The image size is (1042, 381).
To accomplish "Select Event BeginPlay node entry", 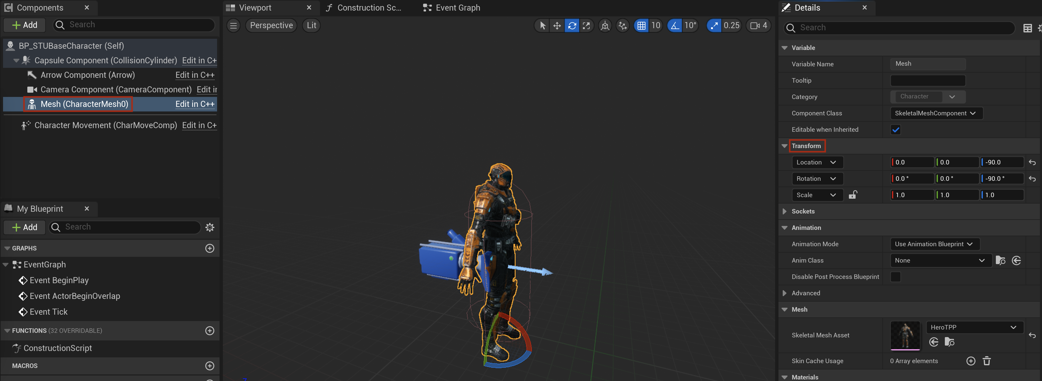I will coord(59,280).
